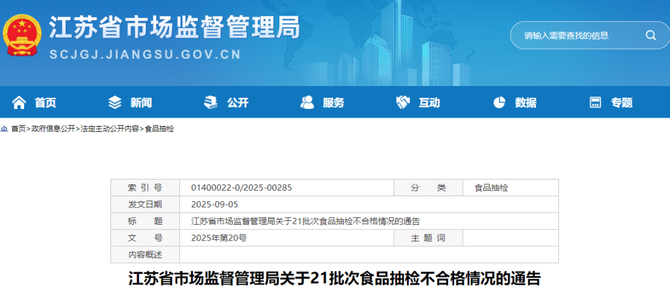
Task: Click the people icon beside 服务
Action: point(307,102)
